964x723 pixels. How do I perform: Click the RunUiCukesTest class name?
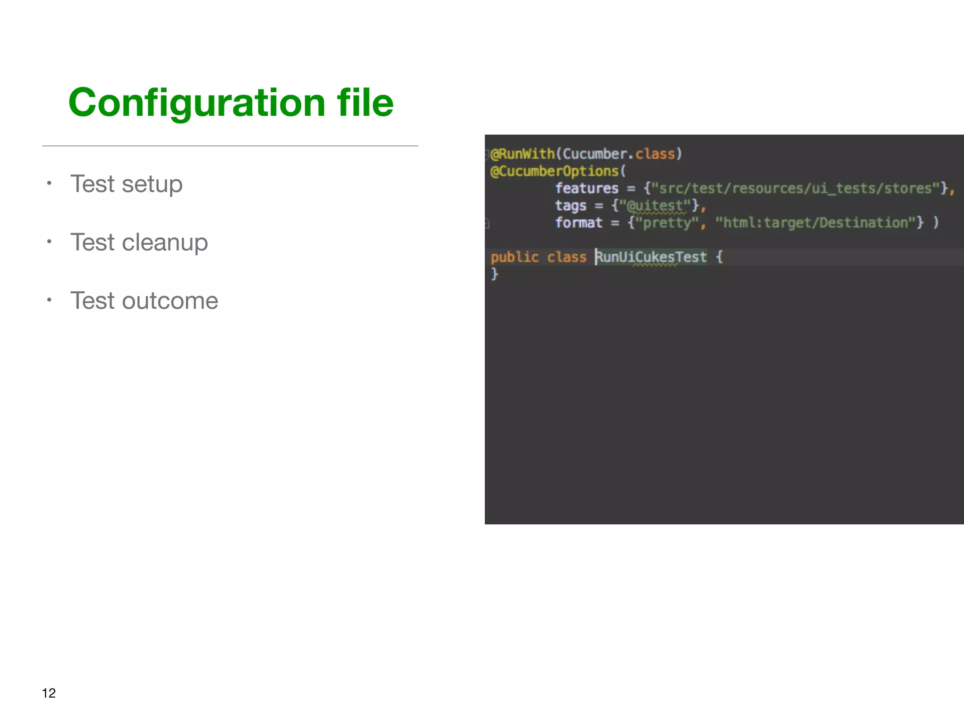[651, 257]
